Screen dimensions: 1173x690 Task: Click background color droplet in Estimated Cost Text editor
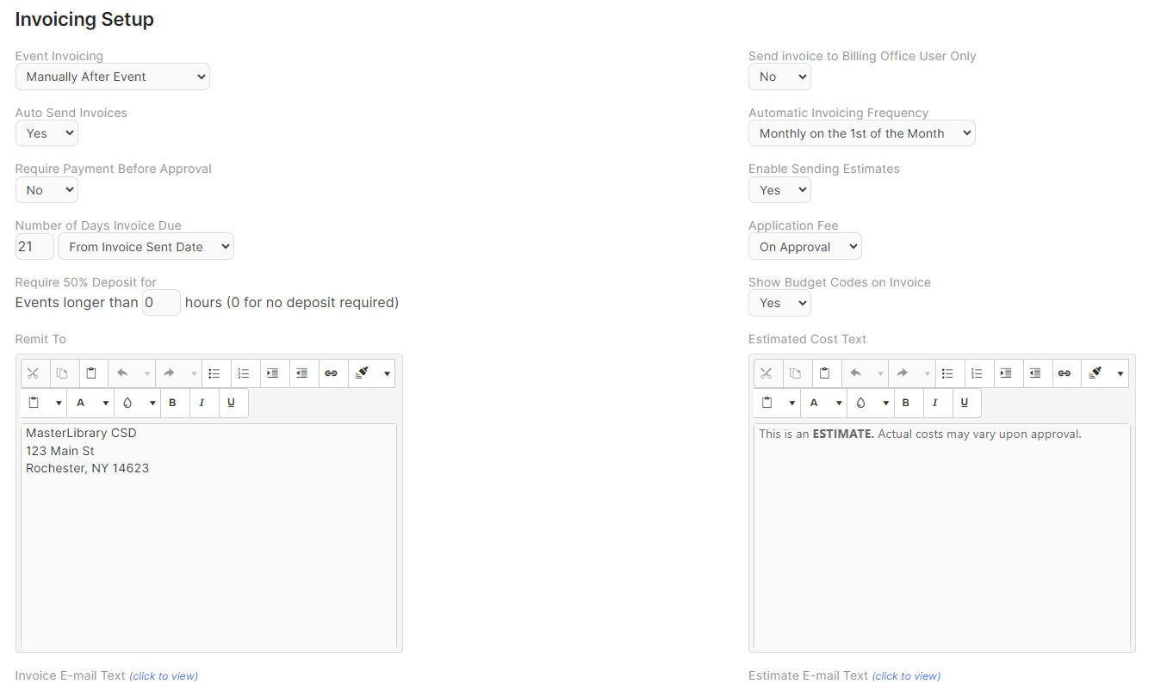point(860,403)
